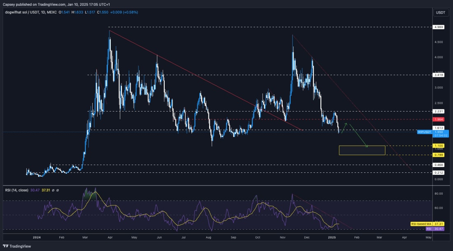Click the blue WIFUSDT price tag
This screenshot has height=251, width=453.
pyautogui.click(x=424, y=132)
